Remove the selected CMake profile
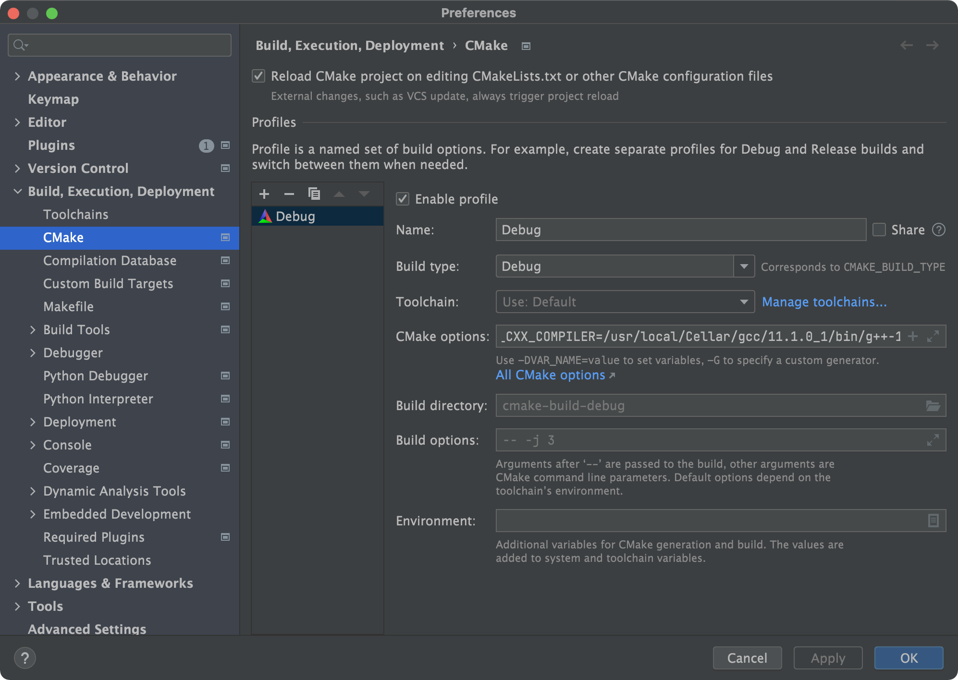958x680 pixels. [289, 194]
